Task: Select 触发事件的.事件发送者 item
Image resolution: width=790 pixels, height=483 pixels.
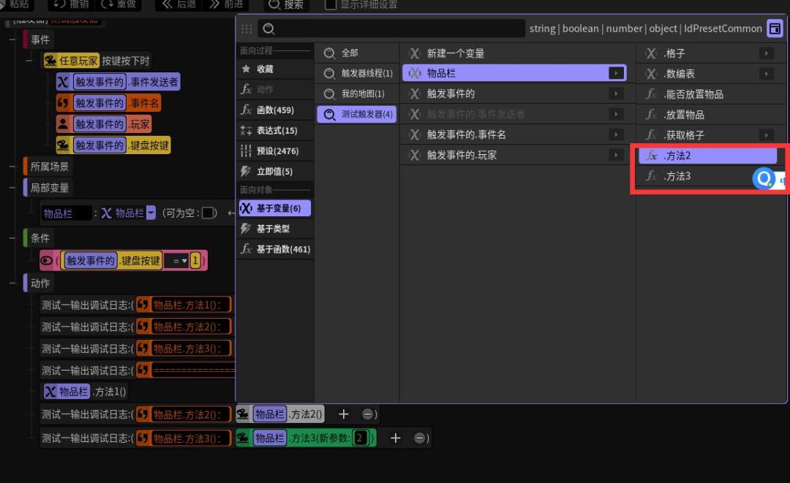Action: pyautogui.click(x=118, y=82)
